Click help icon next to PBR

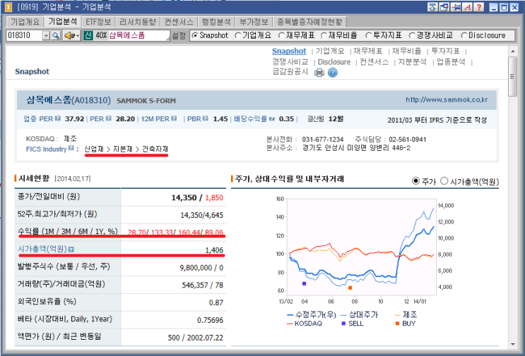(x=206, y=118)
